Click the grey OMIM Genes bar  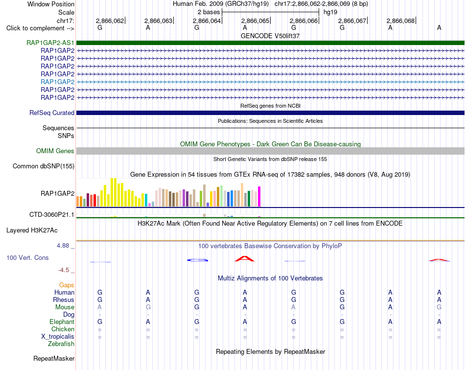point(270,151)
